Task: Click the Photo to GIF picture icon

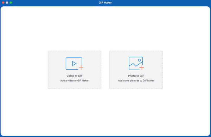Action: [136, 64]
